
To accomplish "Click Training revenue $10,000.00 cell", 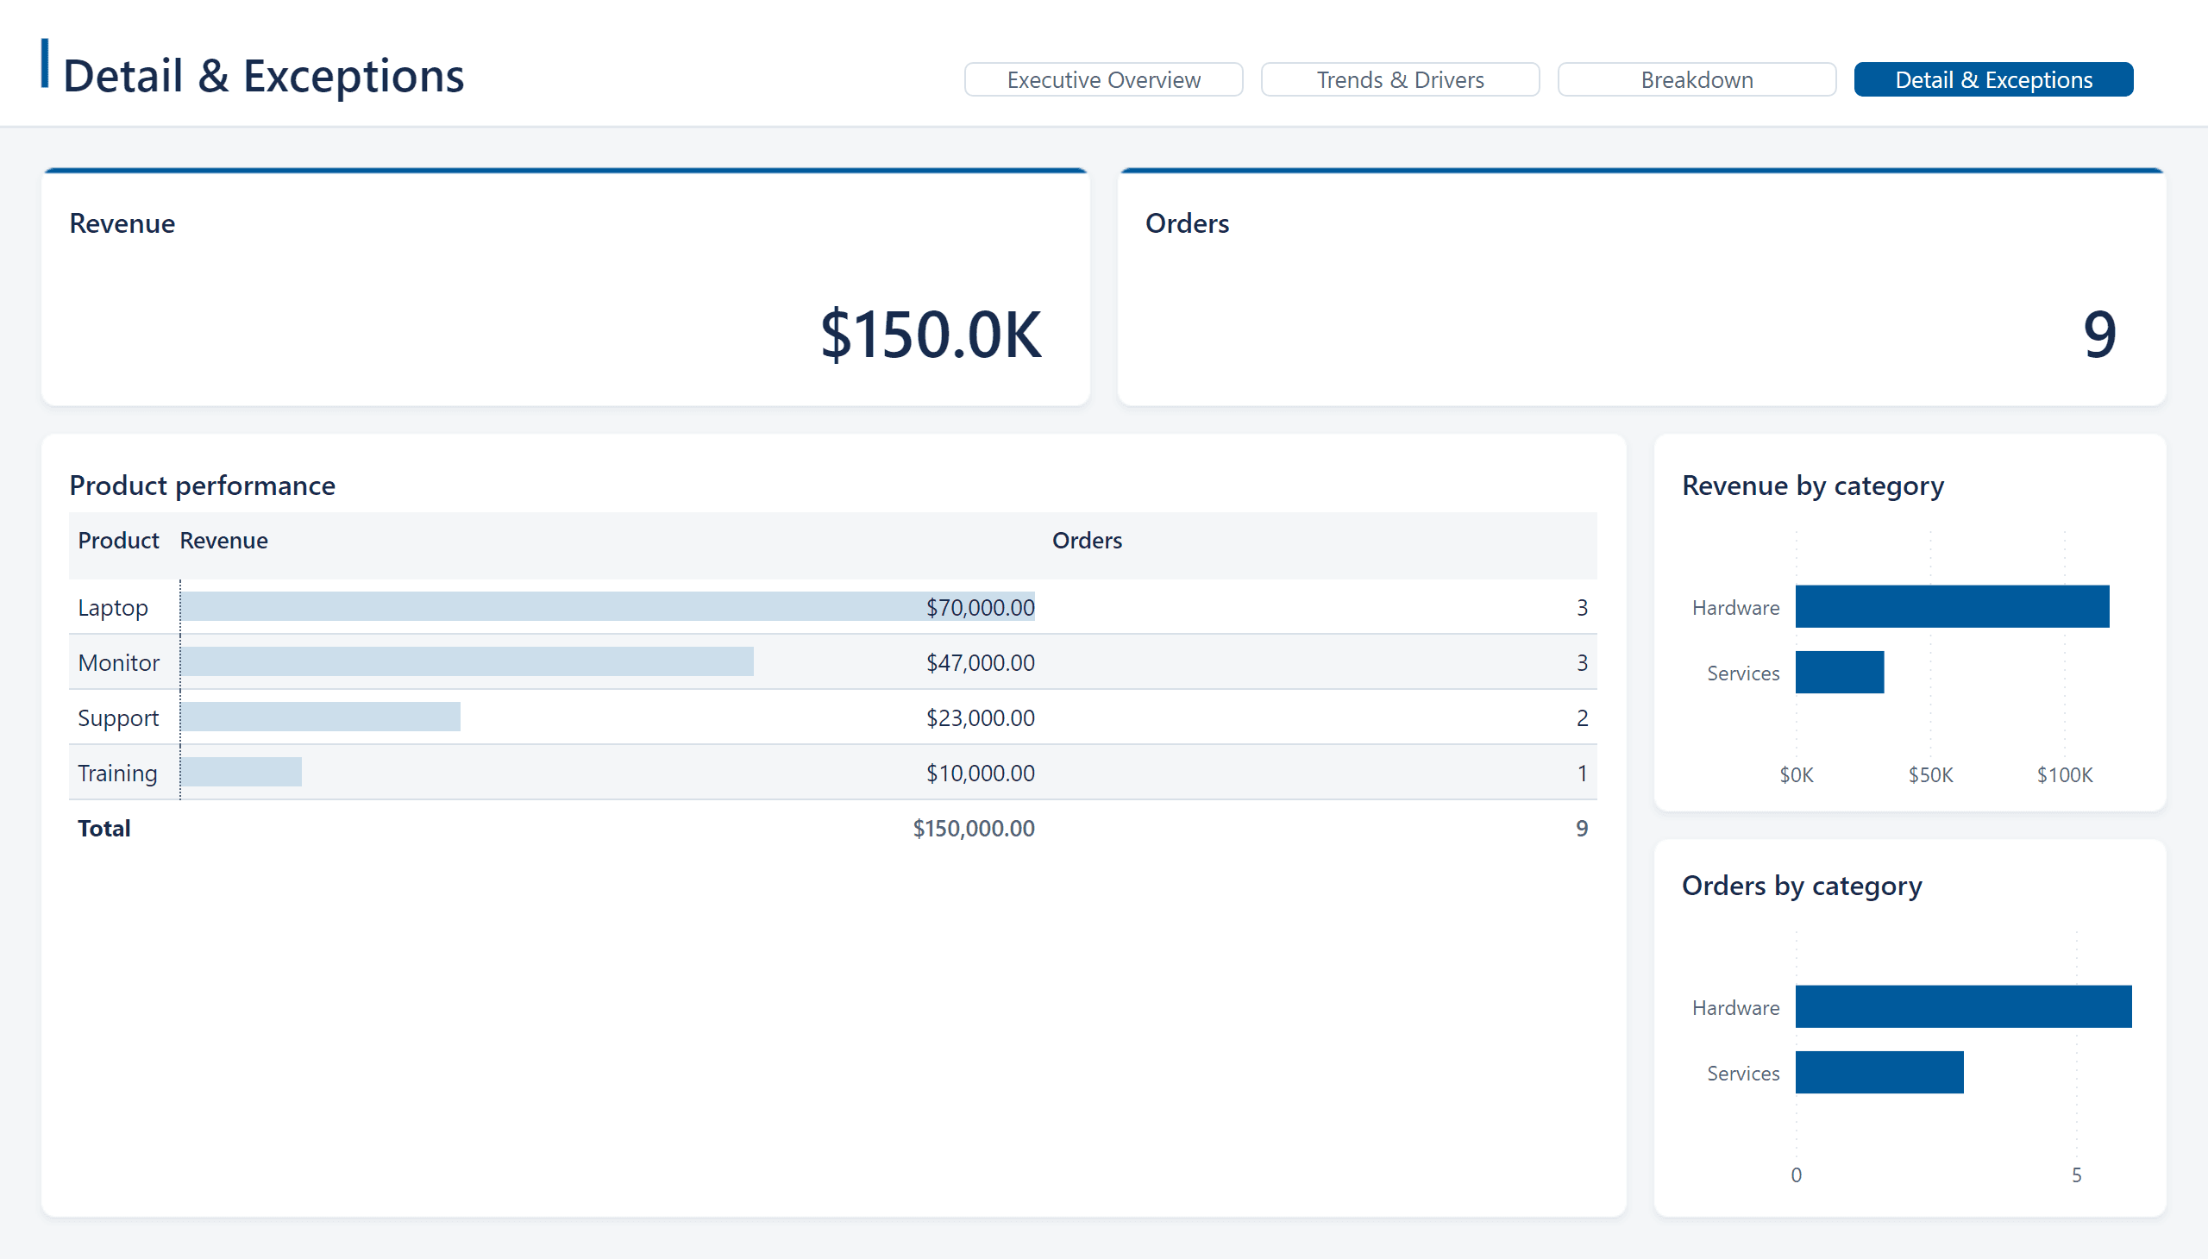I will point(980,773).
